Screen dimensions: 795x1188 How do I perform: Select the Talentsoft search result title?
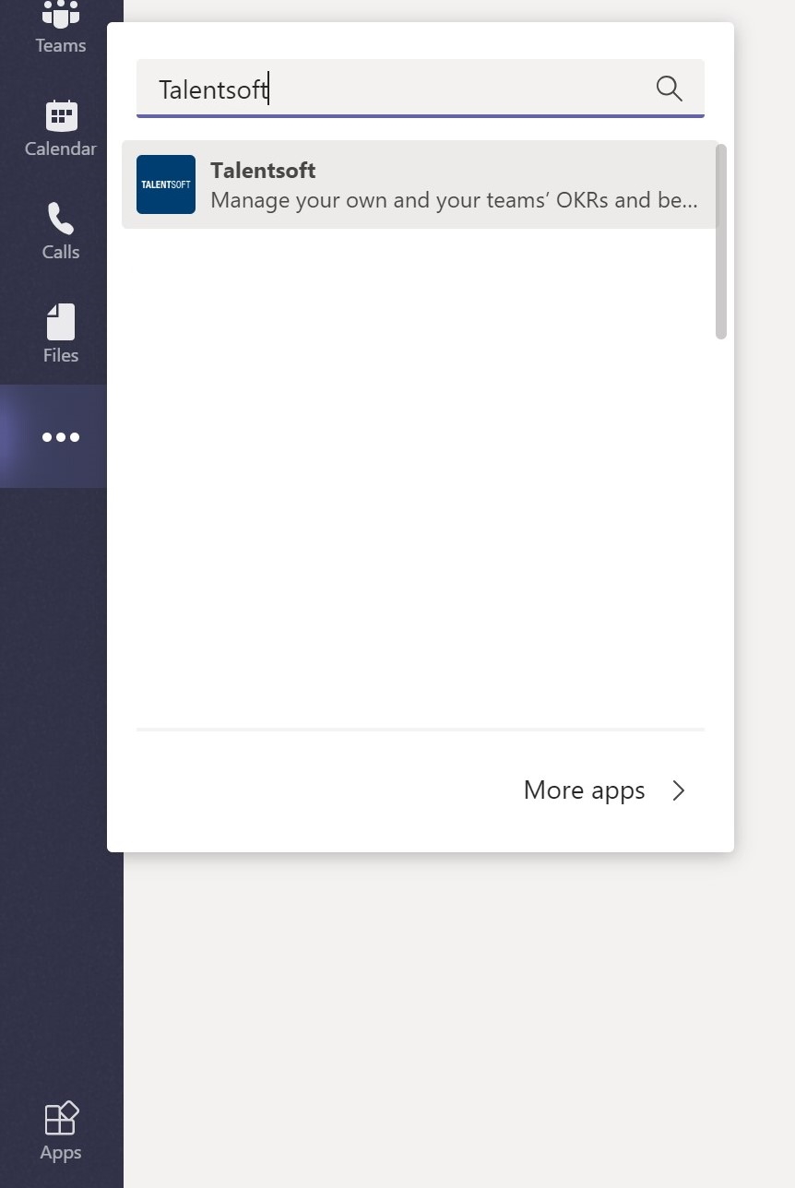pos(263,171)
